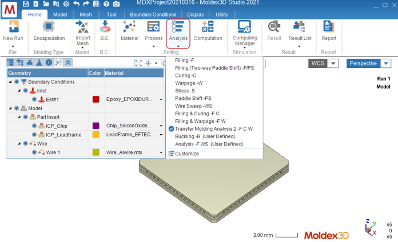This screenshot has width=398, height=242.
Task: Collapse the Part Insert tree node
Action: [x=19, y=117]
